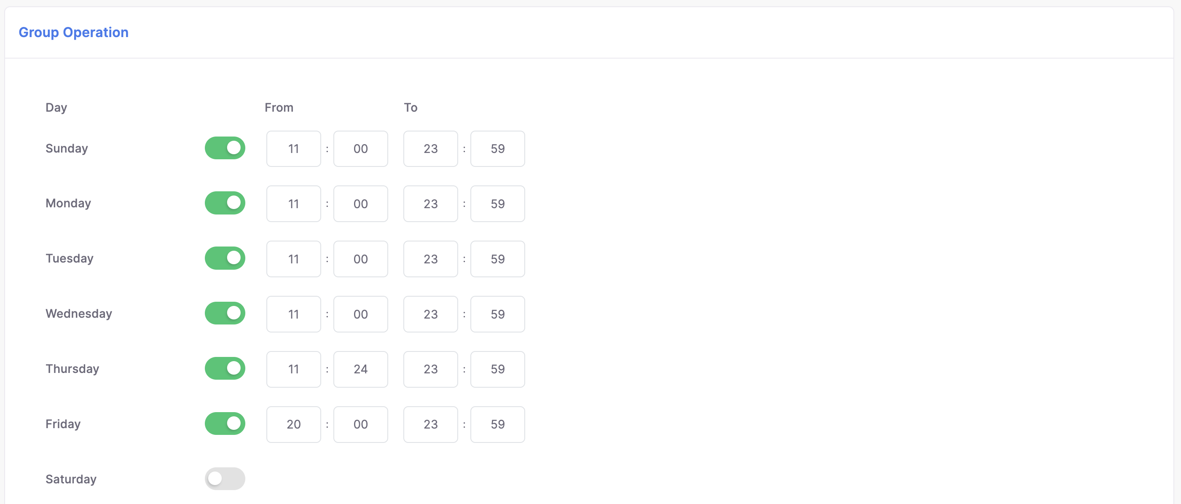Edit Sunday's To minute field
The width and height of the screenshot is (1181, 504).
[x=497, y=149]
